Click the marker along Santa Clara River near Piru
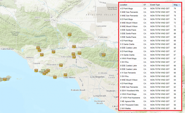Screen dimensions: 185x113 (53, 52)
